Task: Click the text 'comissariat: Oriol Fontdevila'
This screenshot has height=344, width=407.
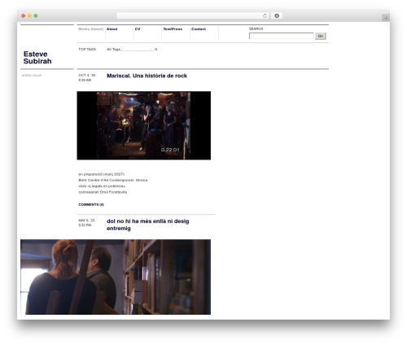Action: pos(103,192)
